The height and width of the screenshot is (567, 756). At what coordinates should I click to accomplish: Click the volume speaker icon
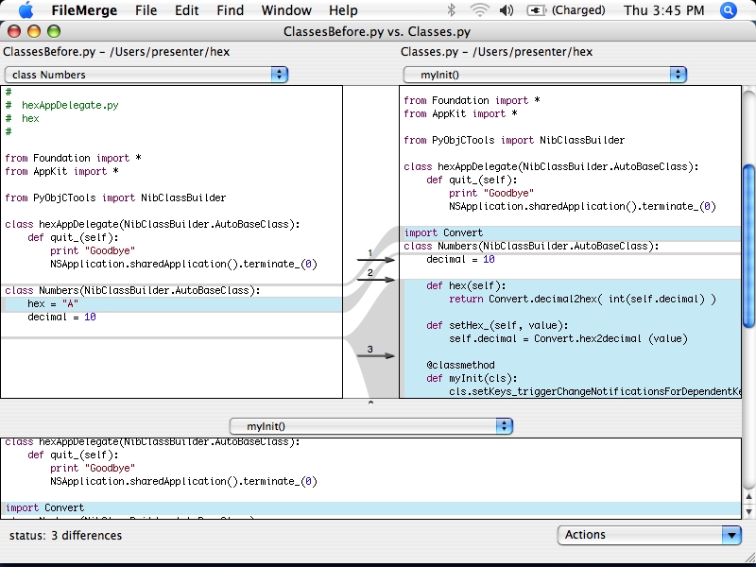507,10
